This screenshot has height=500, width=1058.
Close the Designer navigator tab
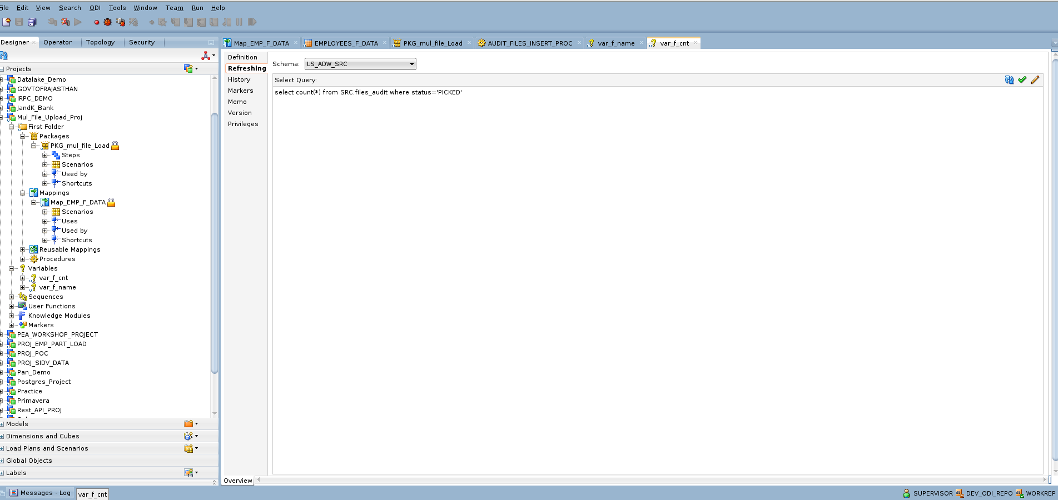pyautogui.click(x=34, y=42)
